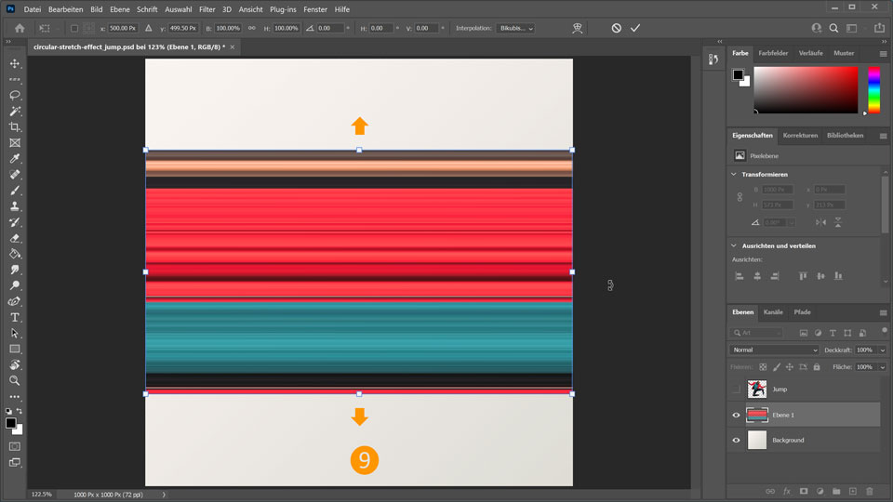Viewport: 893px width, 502px height.
Task: Select the Horizontal Type tool
Action: click(15, 317)
